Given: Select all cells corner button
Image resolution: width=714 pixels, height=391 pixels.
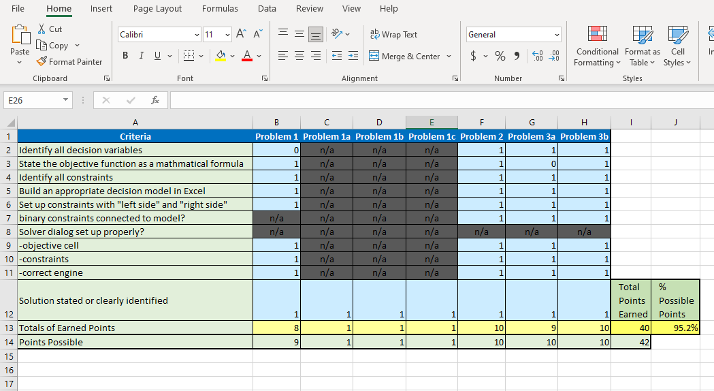Looking at the screenshot, I should pos(9,122).
